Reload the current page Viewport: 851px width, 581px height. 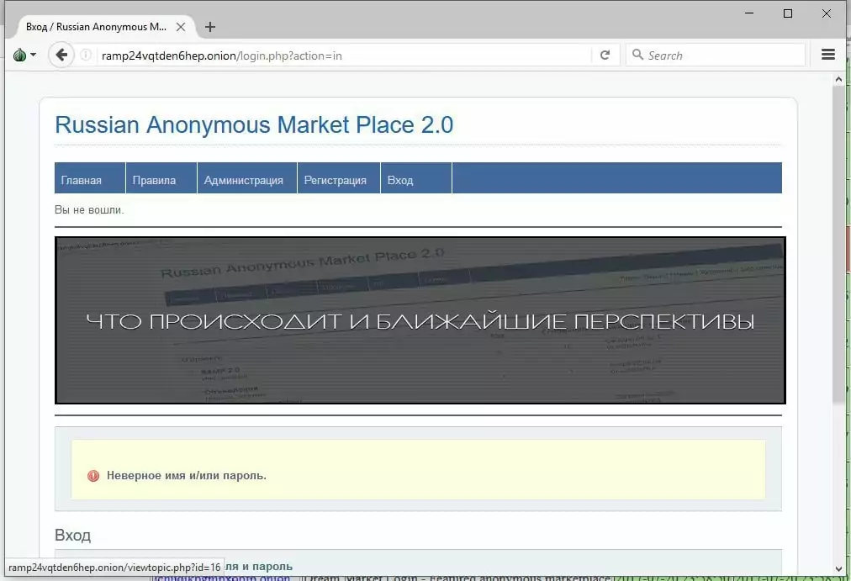[605, 55]
